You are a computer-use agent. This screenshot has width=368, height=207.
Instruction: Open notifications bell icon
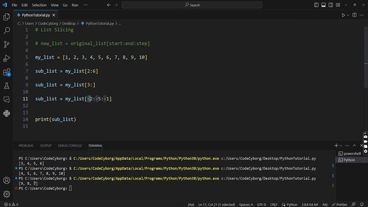[x=362, y=205]
